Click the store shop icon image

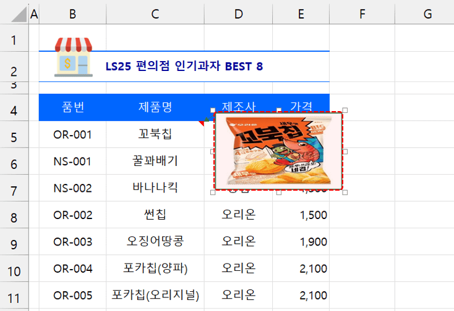73,57
